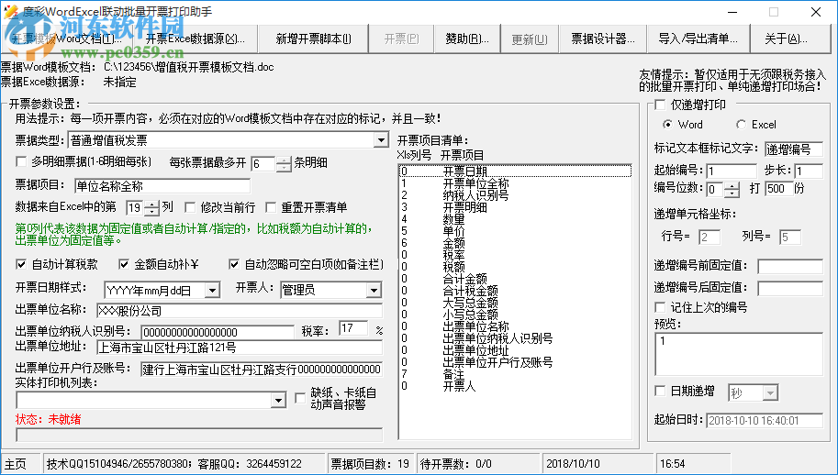Open 票据设计器 button

point(603,39)
